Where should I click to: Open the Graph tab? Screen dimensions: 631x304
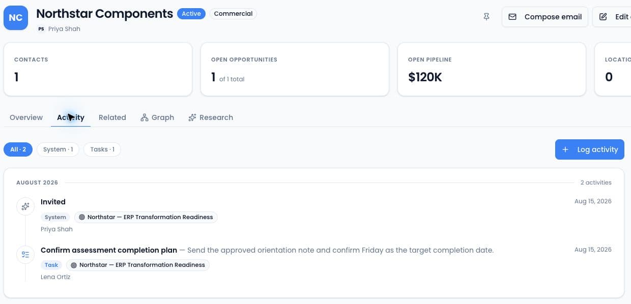[x=157, y=117]
